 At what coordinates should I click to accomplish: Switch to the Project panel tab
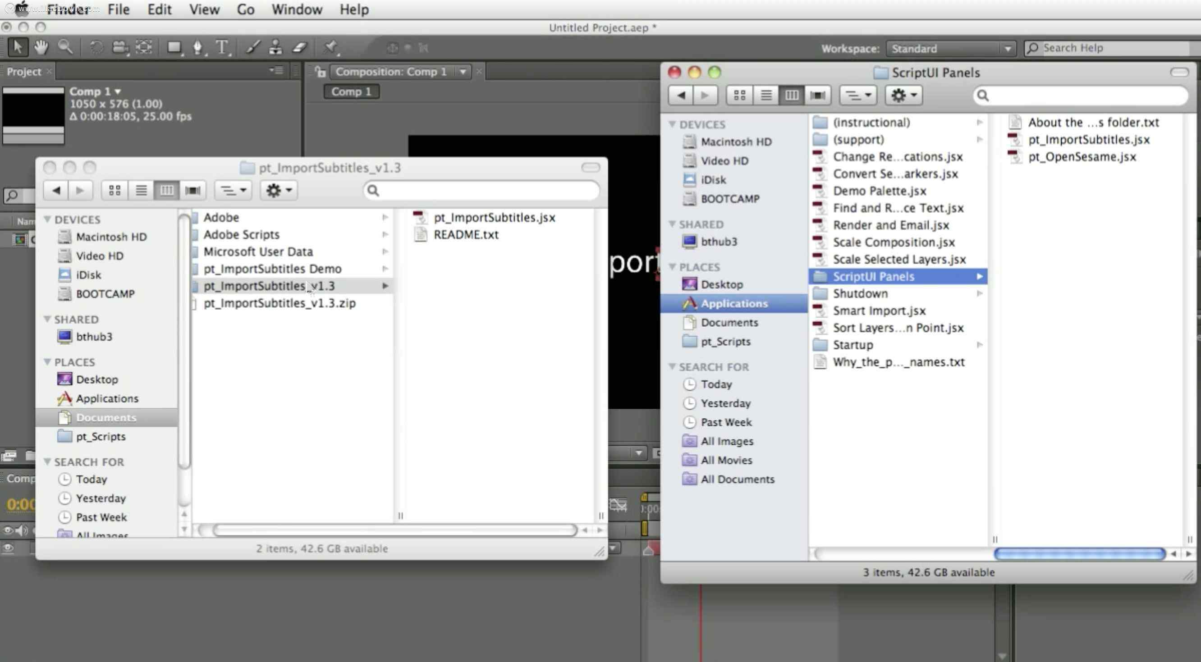pos(24,72)
